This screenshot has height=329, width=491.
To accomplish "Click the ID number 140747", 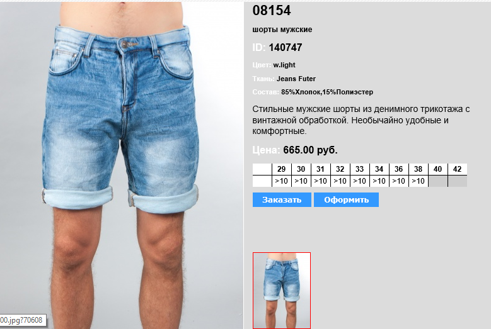I will coord(286,47).
